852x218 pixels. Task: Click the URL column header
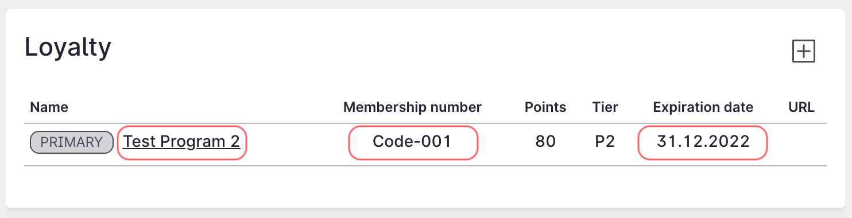(x=801, y=107)
